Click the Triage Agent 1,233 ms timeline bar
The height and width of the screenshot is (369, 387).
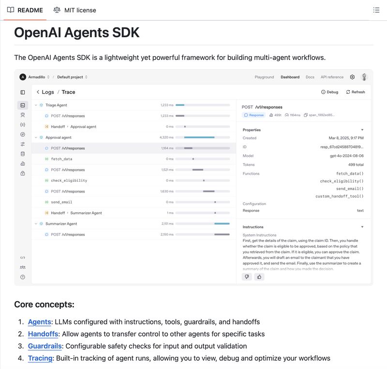(180, 105)
